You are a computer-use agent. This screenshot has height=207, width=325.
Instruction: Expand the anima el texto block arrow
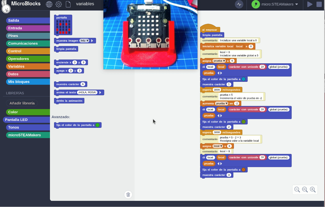tap(100, 92)
